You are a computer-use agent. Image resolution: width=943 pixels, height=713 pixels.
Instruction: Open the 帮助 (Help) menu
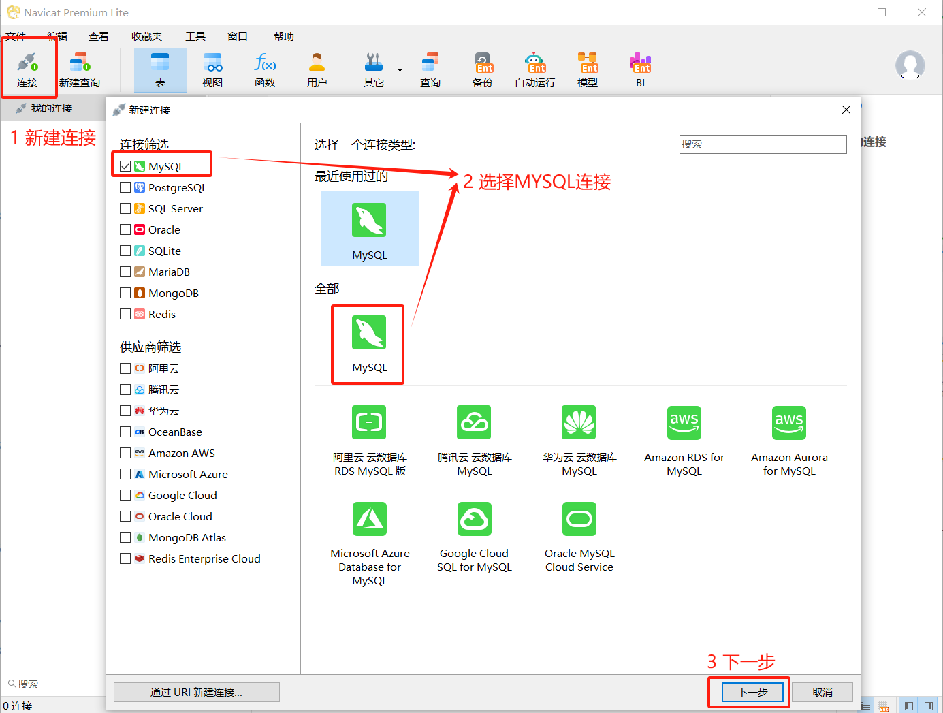(x=284, y=36)
